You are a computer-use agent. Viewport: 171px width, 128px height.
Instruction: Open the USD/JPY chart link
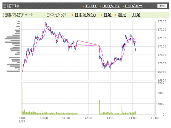(111, 6)
